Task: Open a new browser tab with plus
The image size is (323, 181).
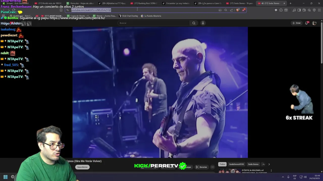Action: point(290,3)
